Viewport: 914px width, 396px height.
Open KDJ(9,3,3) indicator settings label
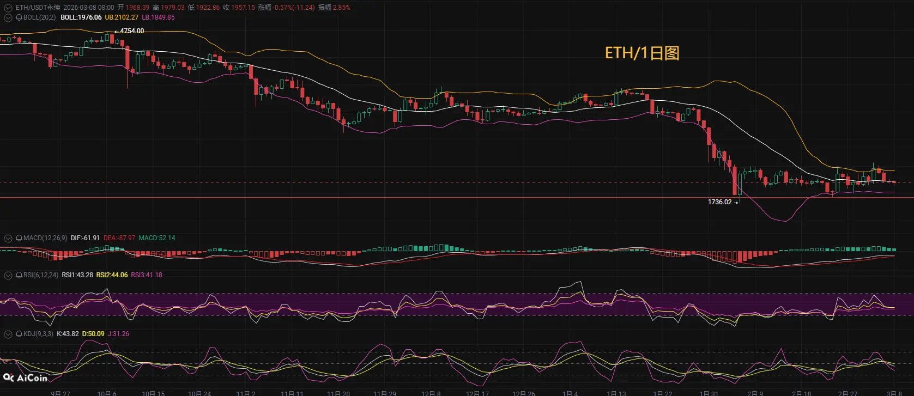click(x=38, y=334)
